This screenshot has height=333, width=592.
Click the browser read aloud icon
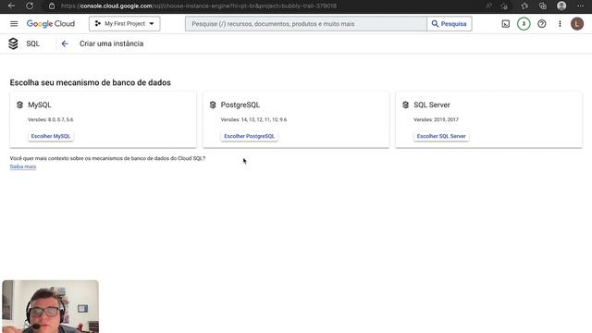[x=489, y=6]
